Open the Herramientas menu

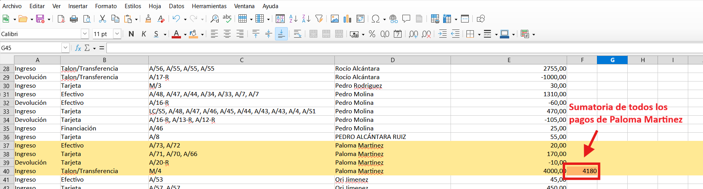coord(209,6)
